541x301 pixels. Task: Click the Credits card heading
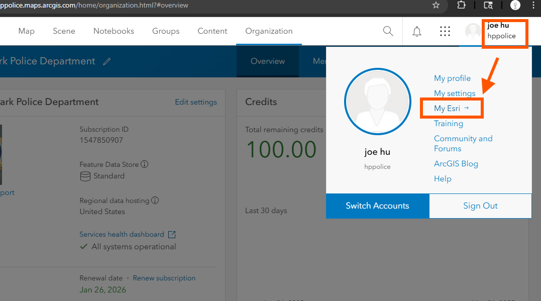pyautogui.click(x=261, y=102)
